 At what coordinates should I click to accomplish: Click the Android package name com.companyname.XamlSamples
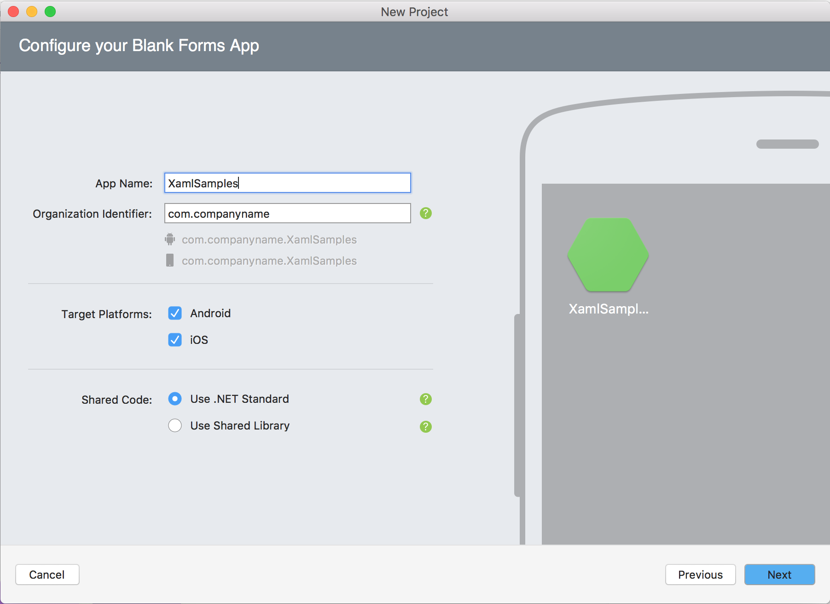pyautogui.click(x=269, y=240)
